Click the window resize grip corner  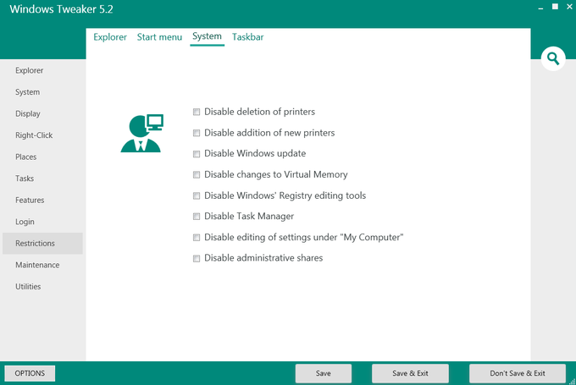coord(573,382)
